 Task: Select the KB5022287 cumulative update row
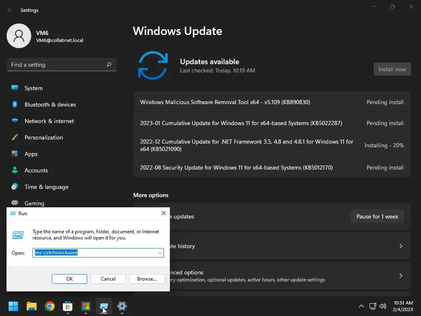[x=272, y=123]
